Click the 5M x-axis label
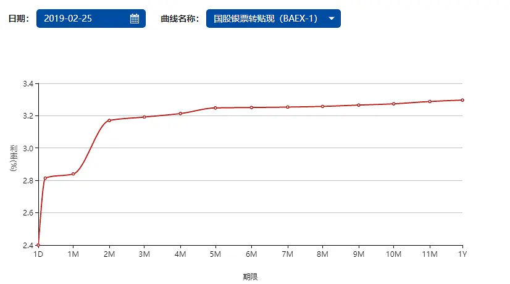The width and height of the screenshot is (510, 284). (x=215, y=254)
